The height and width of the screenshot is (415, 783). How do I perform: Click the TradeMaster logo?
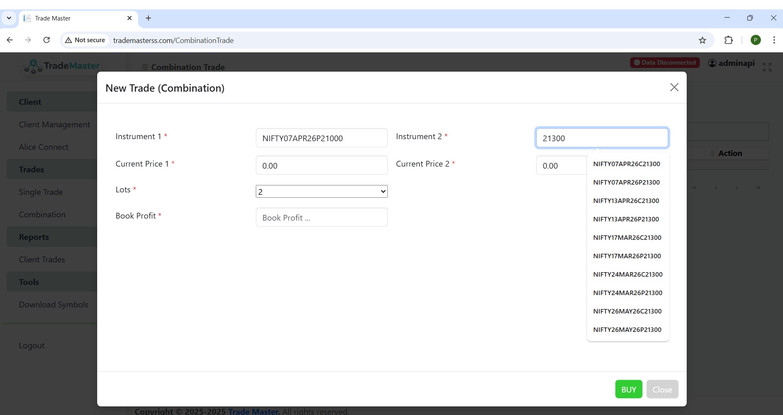(x=61, y=66)
